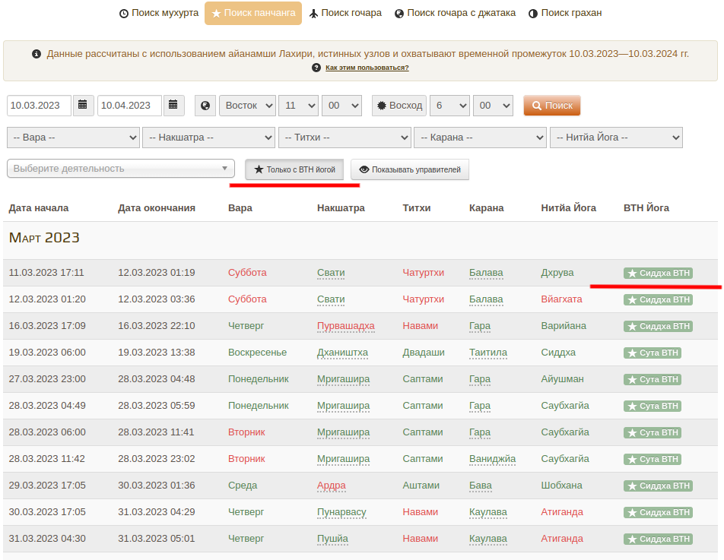Toggle 'Только с ВТН йогой' filter
This screenshot has width=724, height=560.
pyautogui.click(x=294, y=169)
